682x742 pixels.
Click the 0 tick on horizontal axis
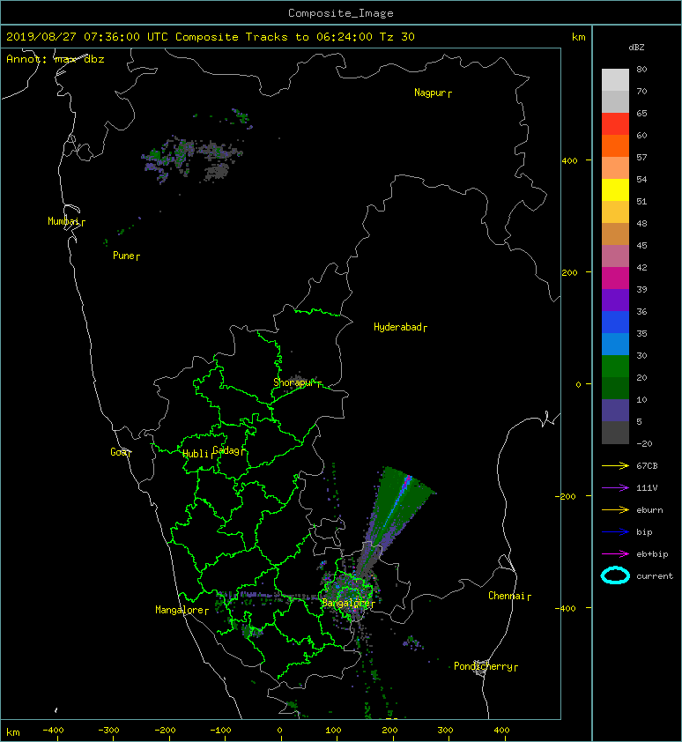280,731
